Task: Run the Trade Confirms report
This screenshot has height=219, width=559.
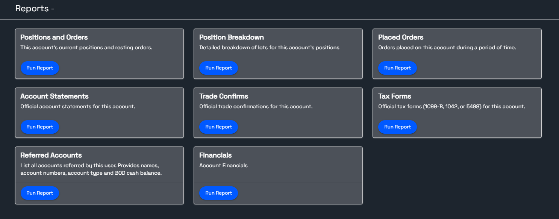Action: coord(218,127)
